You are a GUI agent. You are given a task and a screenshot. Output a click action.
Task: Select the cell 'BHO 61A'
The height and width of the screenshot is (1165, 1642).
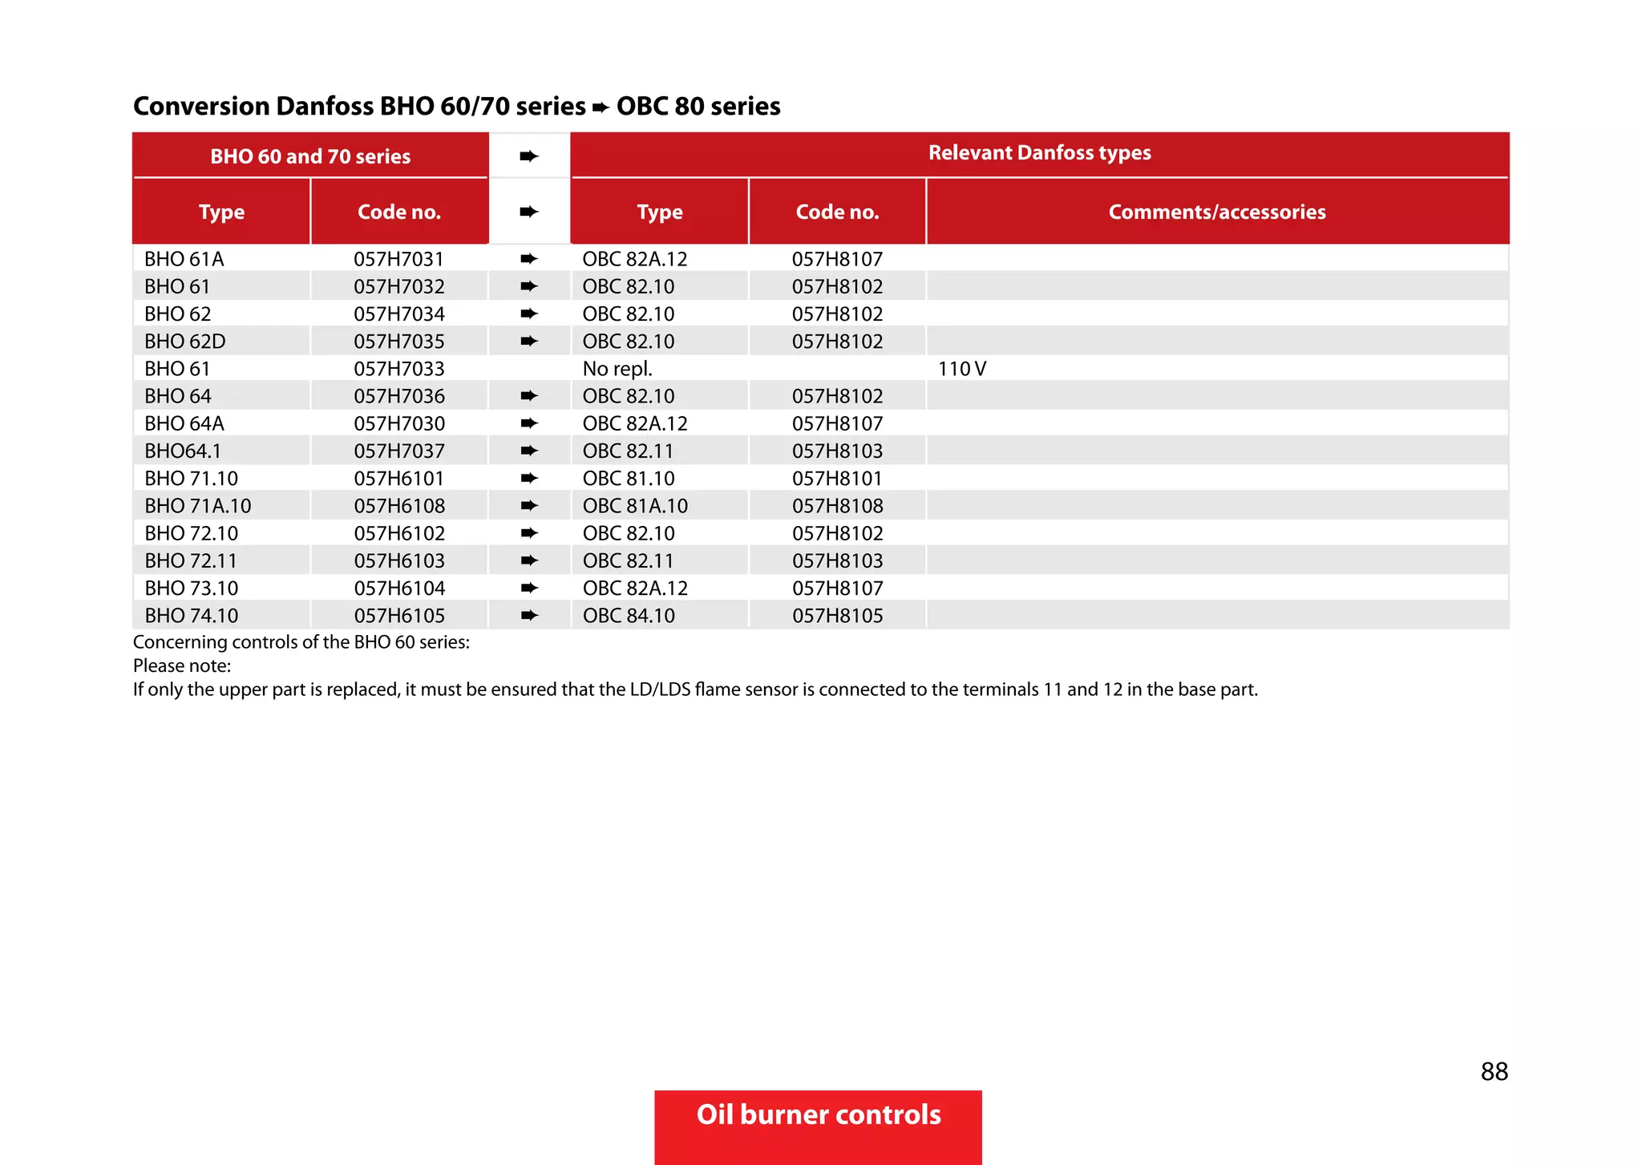click(184, 259)
